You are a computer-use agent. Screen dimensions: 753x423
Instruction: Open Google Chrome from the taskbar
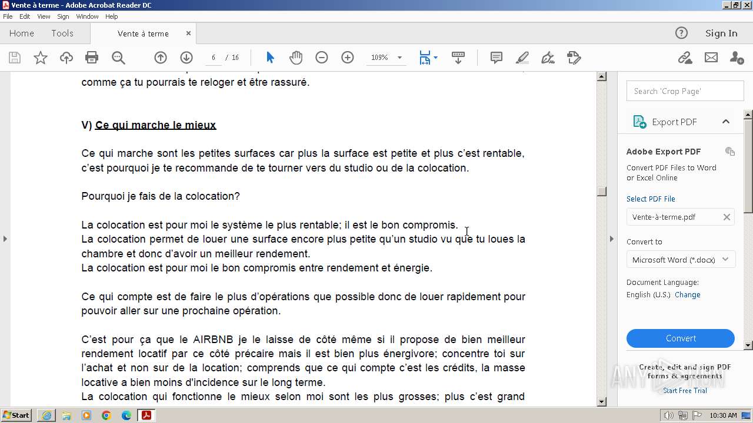(106, 415)
